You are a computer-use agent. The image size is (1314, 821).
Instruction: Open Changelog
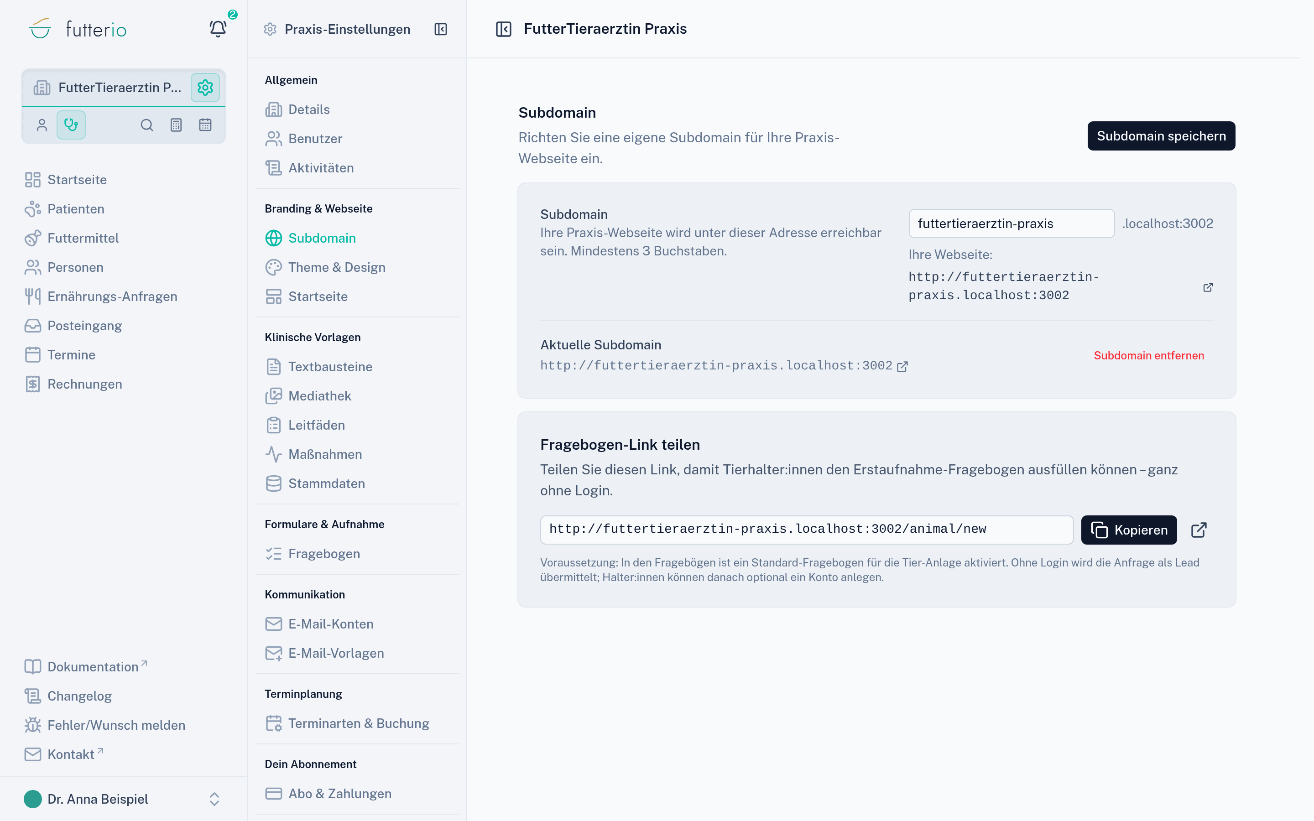click(x=68, y=696)
